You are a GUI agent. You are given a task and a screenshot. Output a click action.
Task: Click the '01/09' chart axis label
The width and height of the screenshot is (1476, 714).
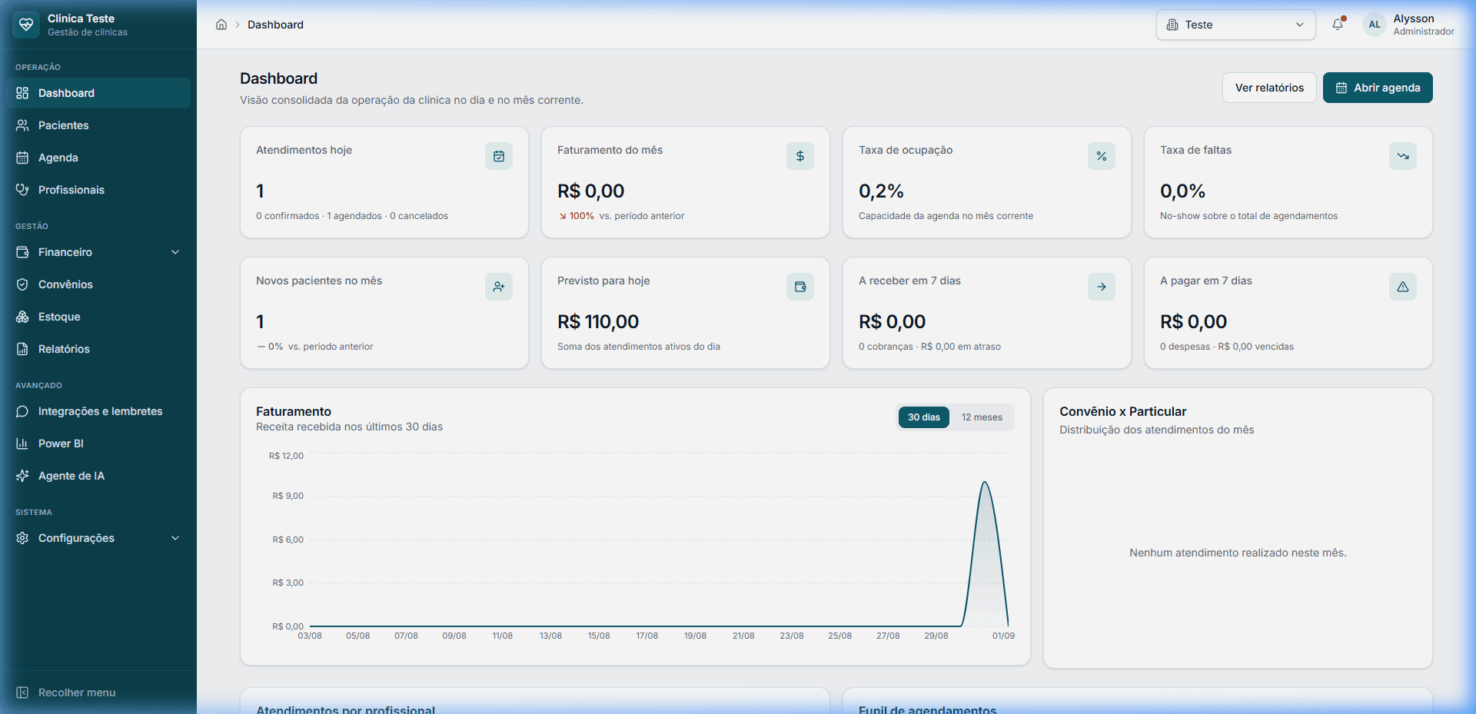pyautogui.click(x=1003, y=636)
